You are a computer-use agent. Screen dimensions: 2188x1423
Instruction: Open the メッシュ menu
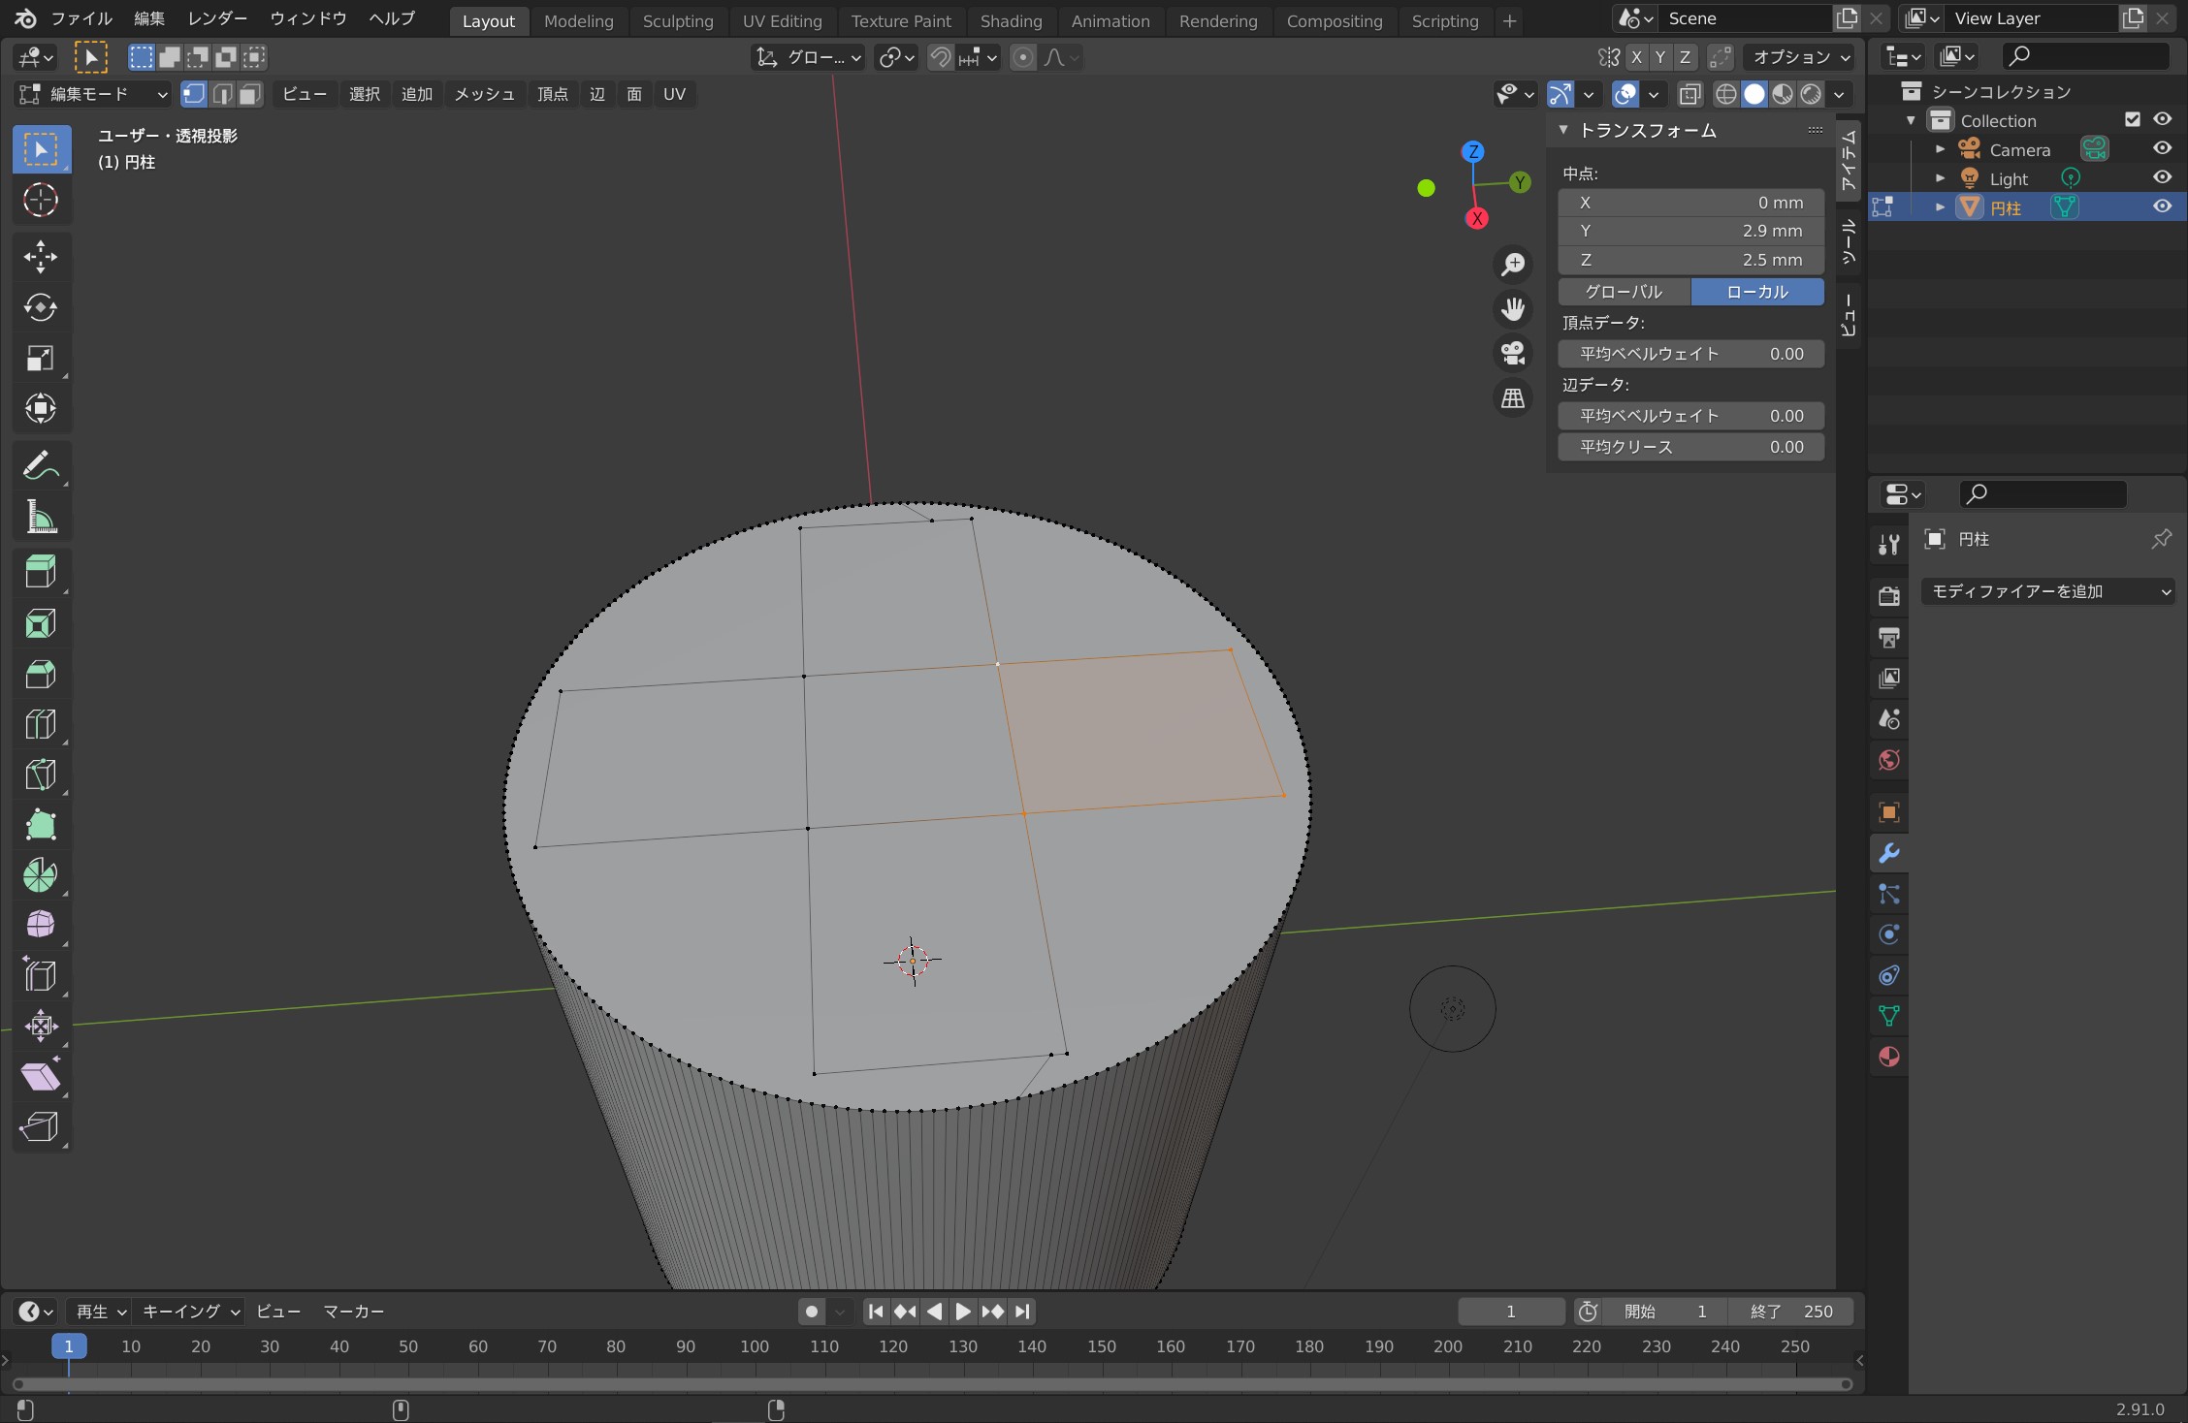(x=484, y=94)
